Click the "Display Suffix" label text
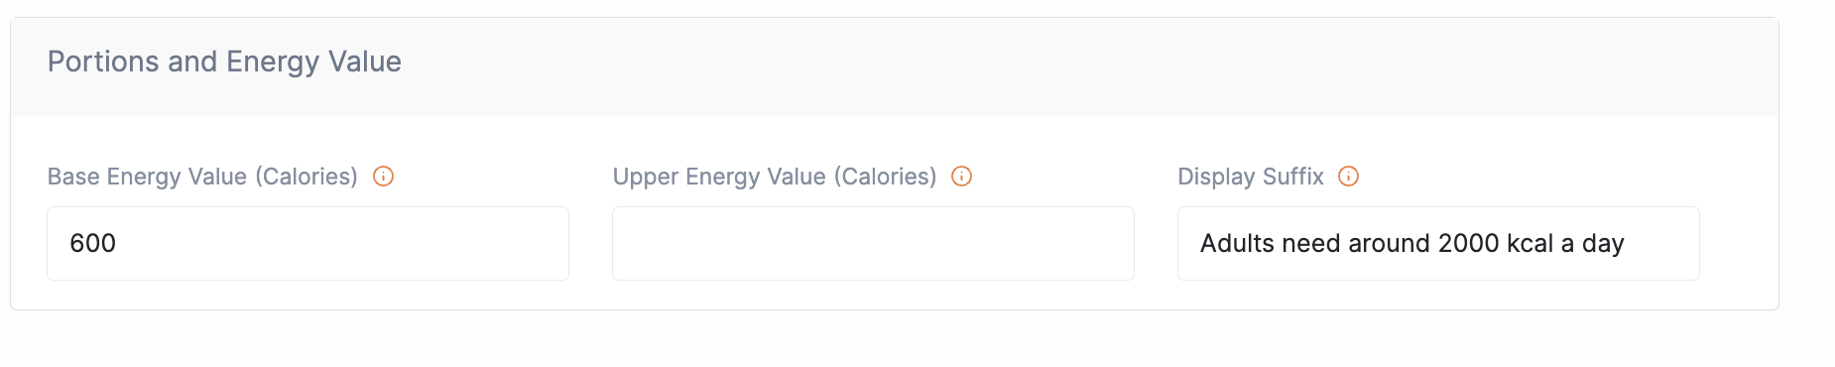The image size is (1835, 367). 1251,177
